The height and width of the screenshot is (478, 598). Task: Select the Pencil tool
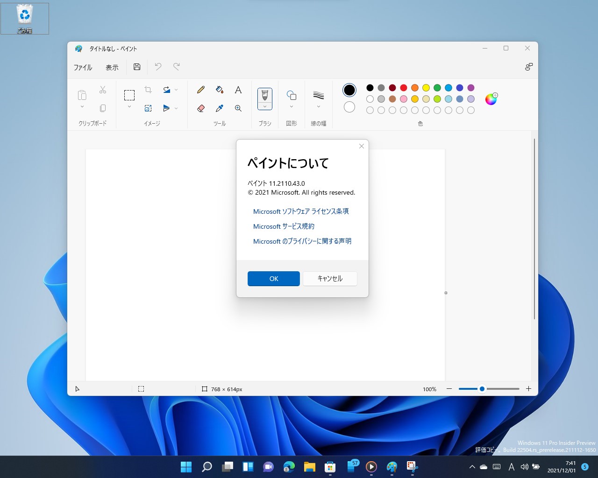click(201, 90)
